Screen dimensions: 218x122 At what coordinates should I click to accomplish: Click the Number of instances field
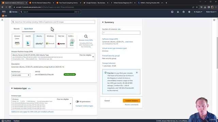click(121, 33)
